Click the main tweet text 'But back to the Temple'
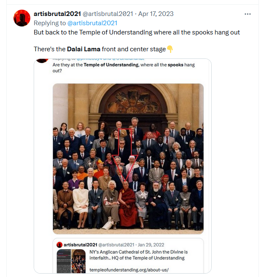 pyautogui.click(x=137, y=32)
